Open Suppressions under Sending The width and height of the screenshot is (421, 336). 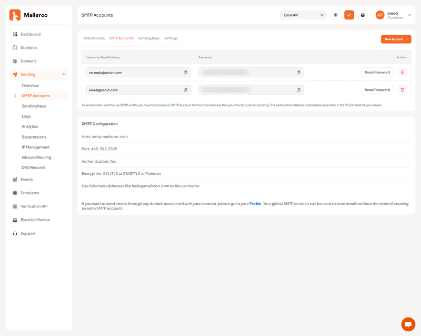tap(34, 137)
